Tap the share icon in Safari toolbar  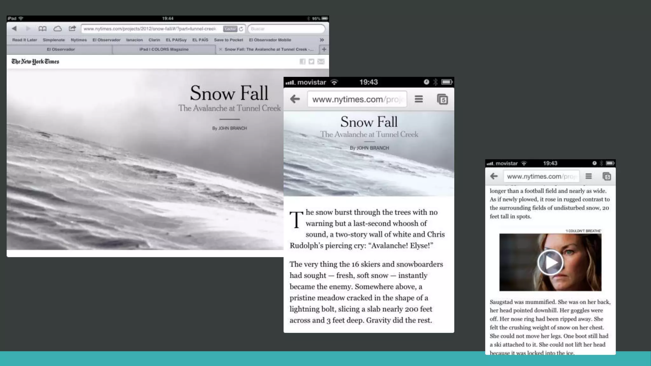(x=72, y=29)
